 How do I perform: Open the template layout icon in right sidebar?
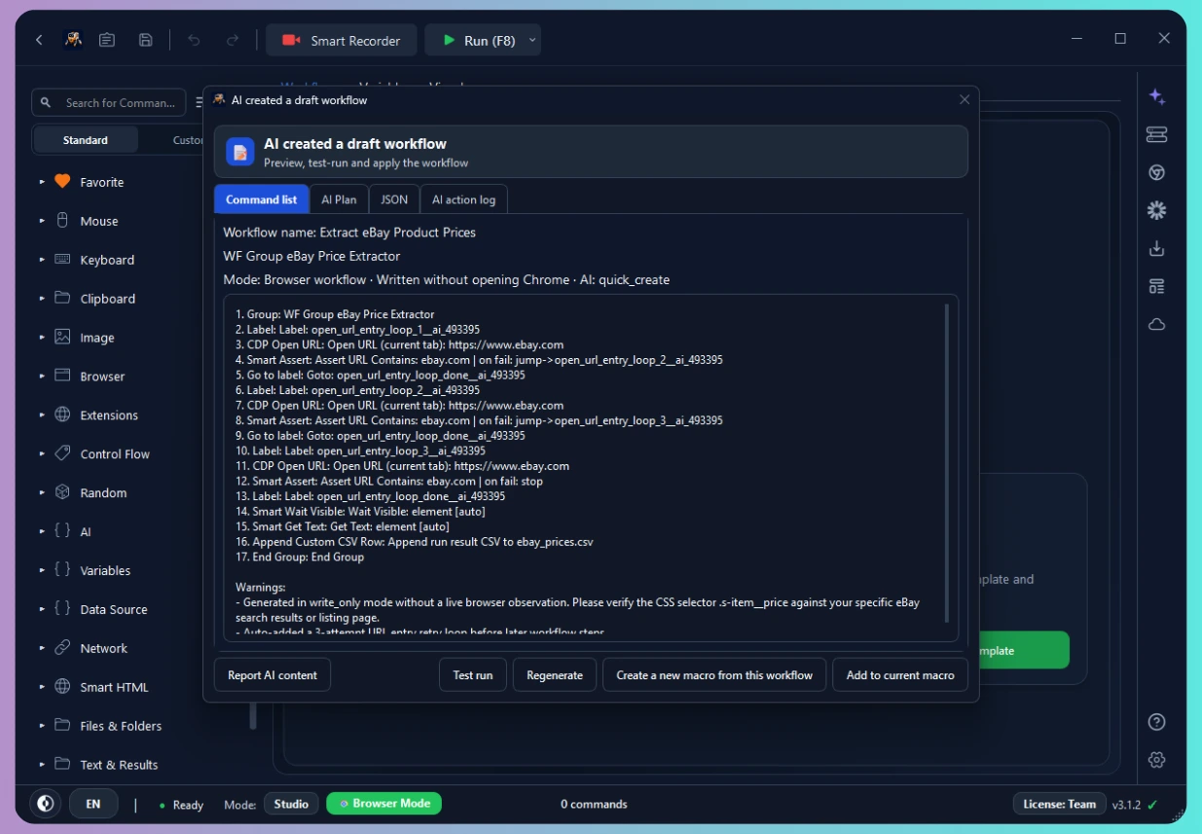1156,286
